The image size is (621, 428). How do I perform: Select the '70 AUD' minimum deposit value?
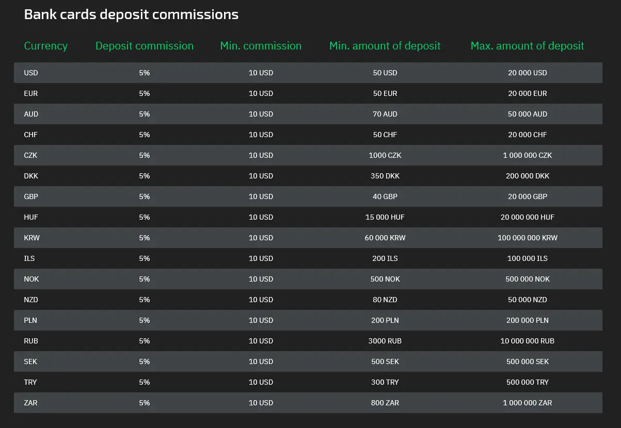click(385, 114)
